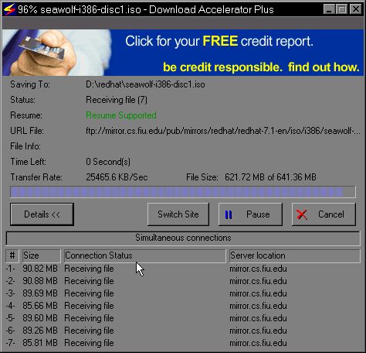Click the download progress bar
The height and width of the screenshot is (353, 366).
coord(183,192)
